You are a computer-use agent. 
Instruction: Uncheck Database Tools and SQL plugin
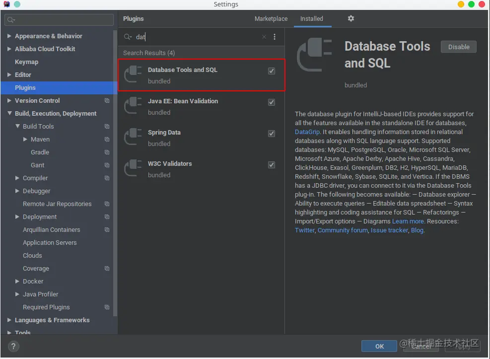[271, 71]
